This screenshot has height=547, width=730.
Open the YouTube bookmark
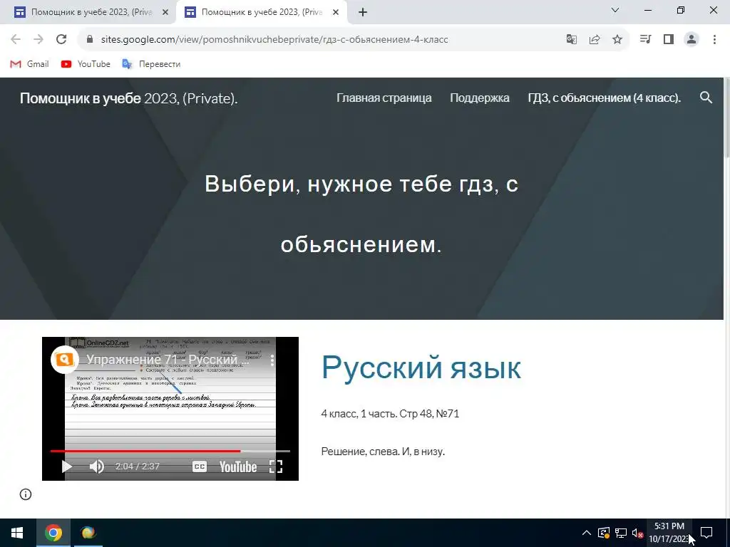pyautogui.click(x=86, y=63)
